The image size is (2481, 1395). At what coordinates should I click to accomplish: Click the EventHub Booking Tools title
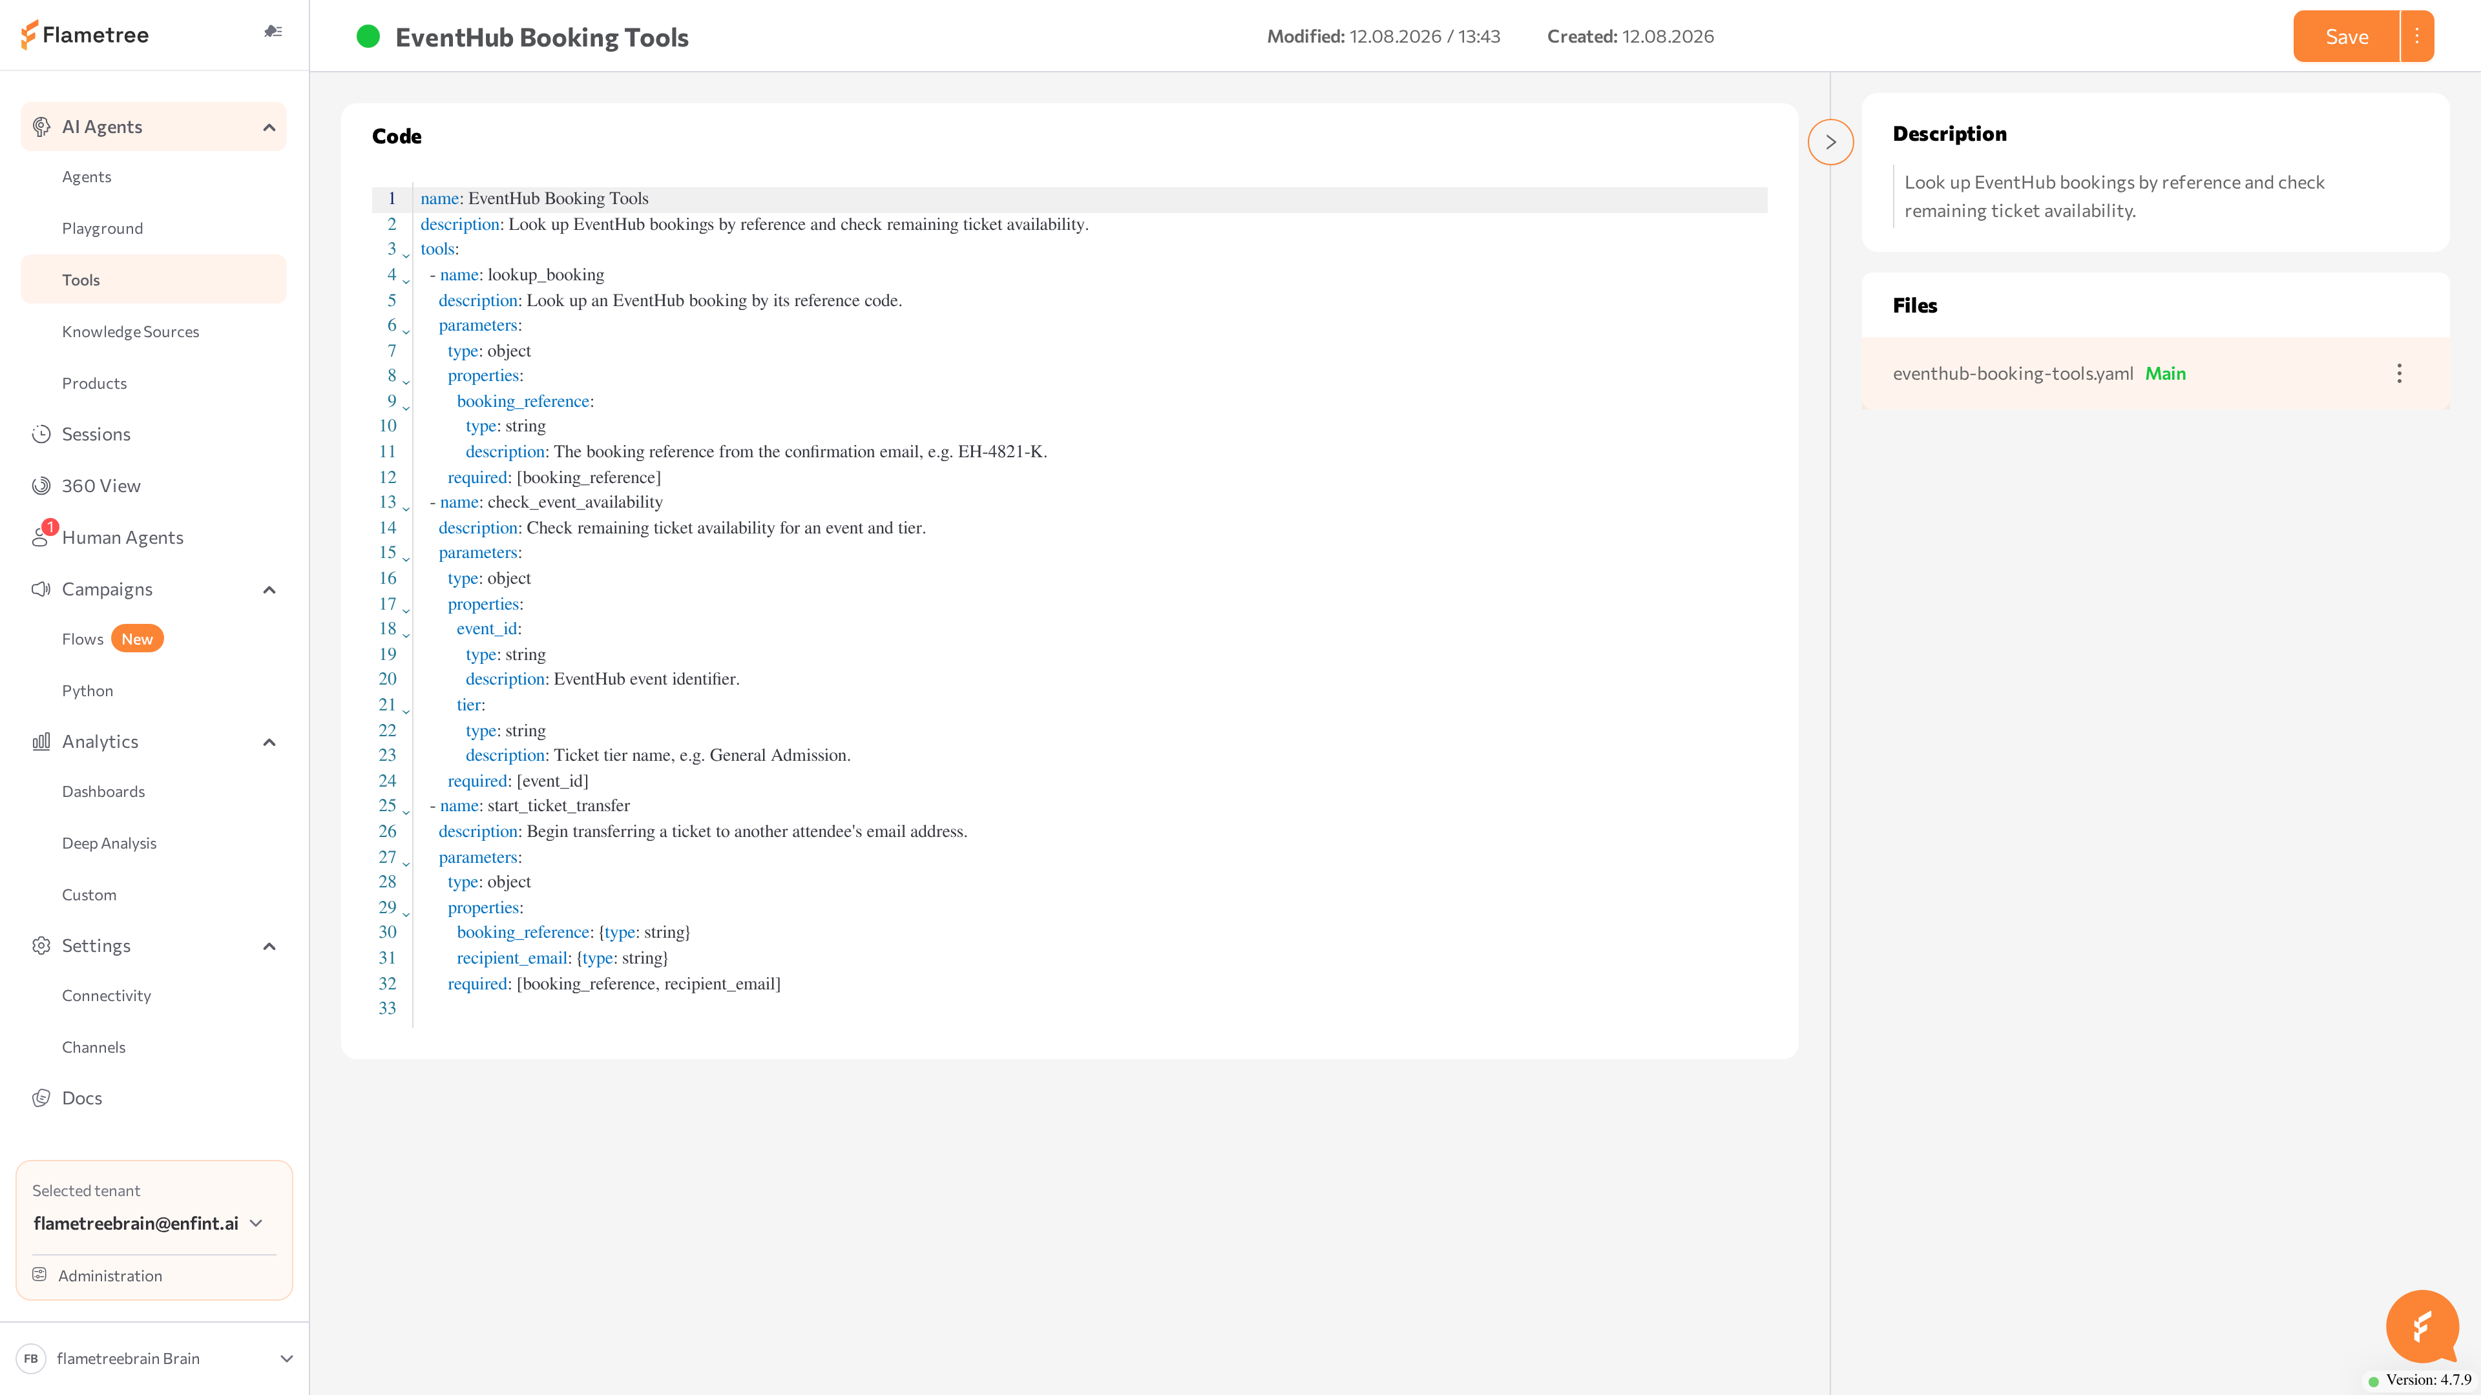(542, 37)
